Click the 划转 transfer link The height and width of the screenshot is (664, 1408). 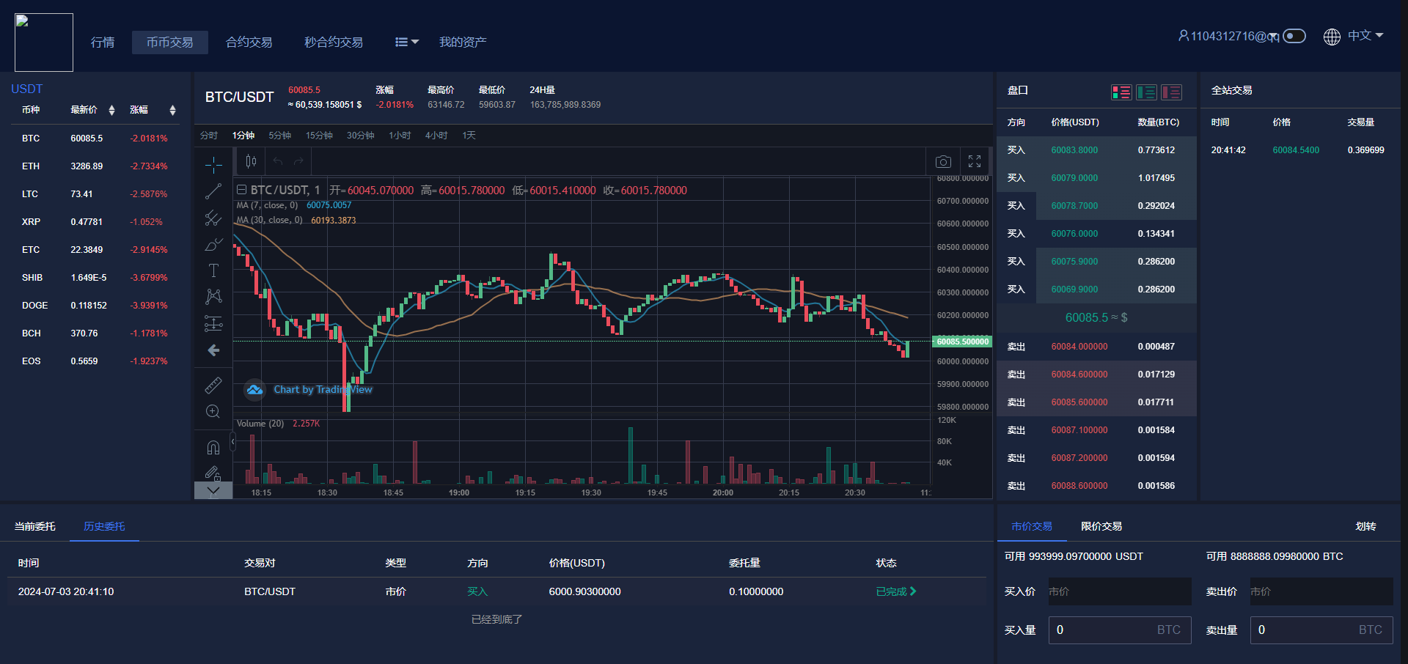tap(1365, 526)
